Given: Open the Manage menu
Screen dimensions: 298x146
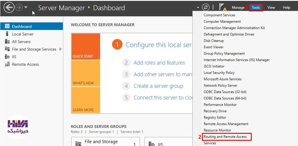Looking at the screenshot, I should [238, 8].
